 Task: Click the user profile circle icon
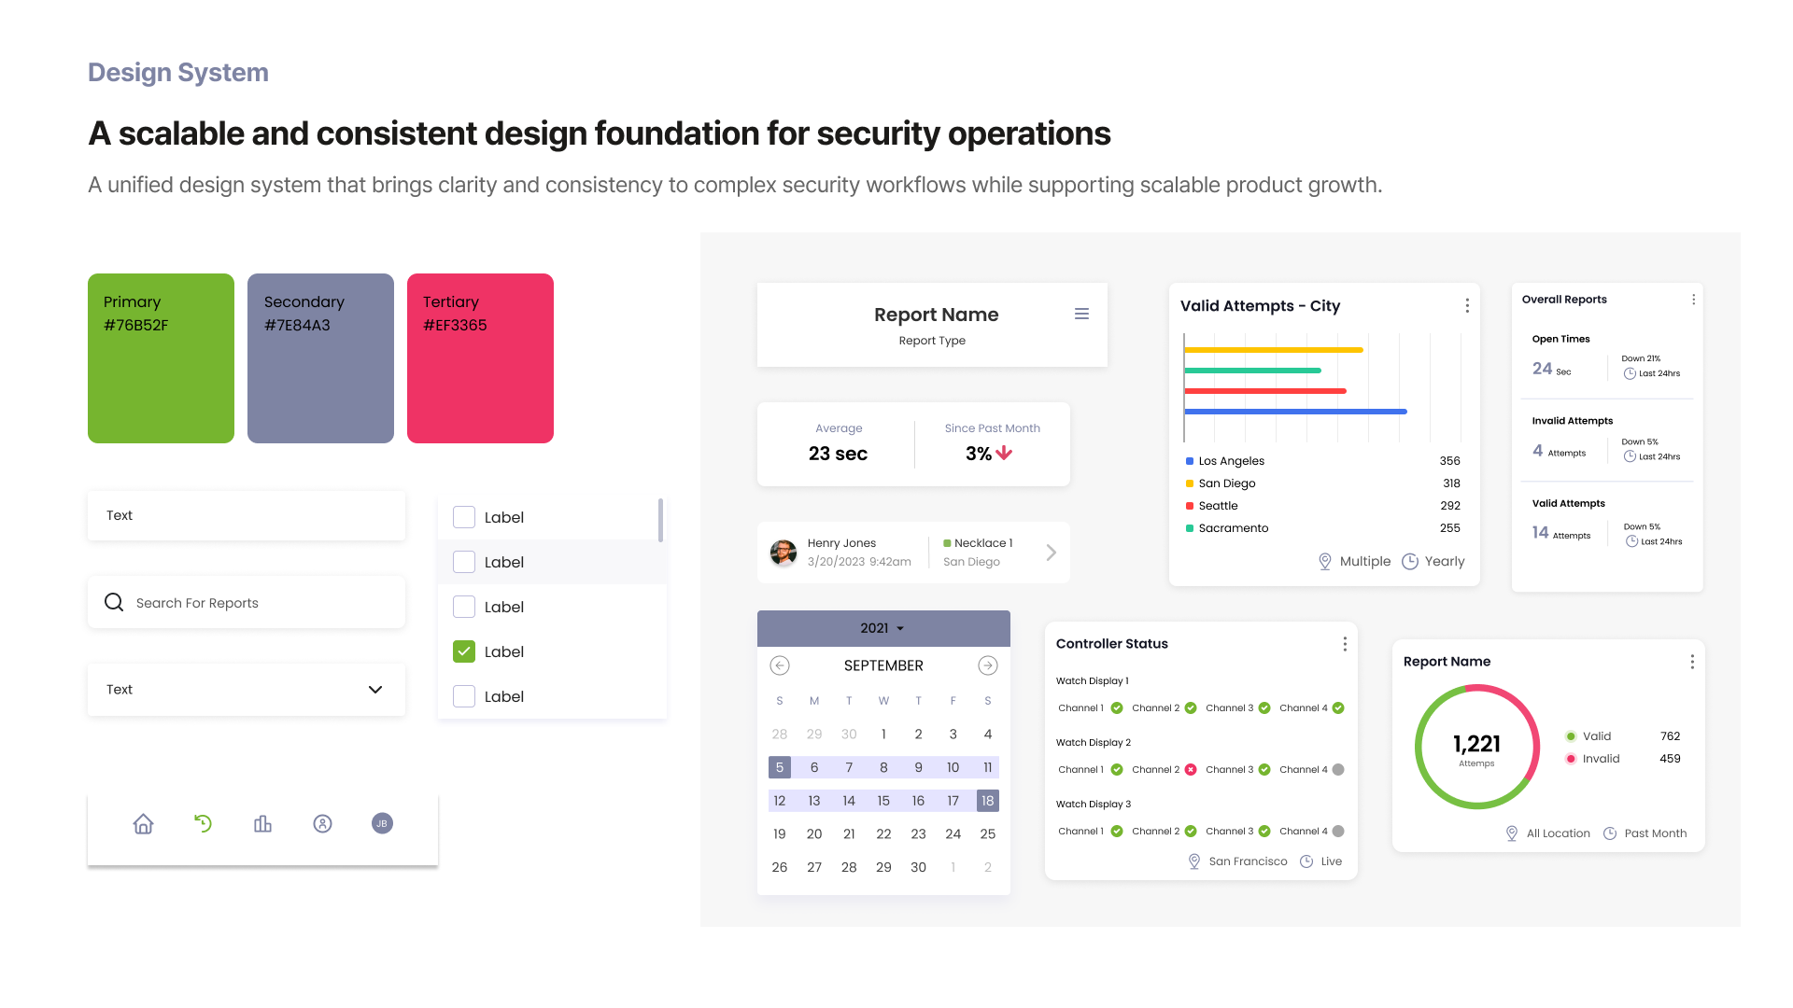pos(322,824)
